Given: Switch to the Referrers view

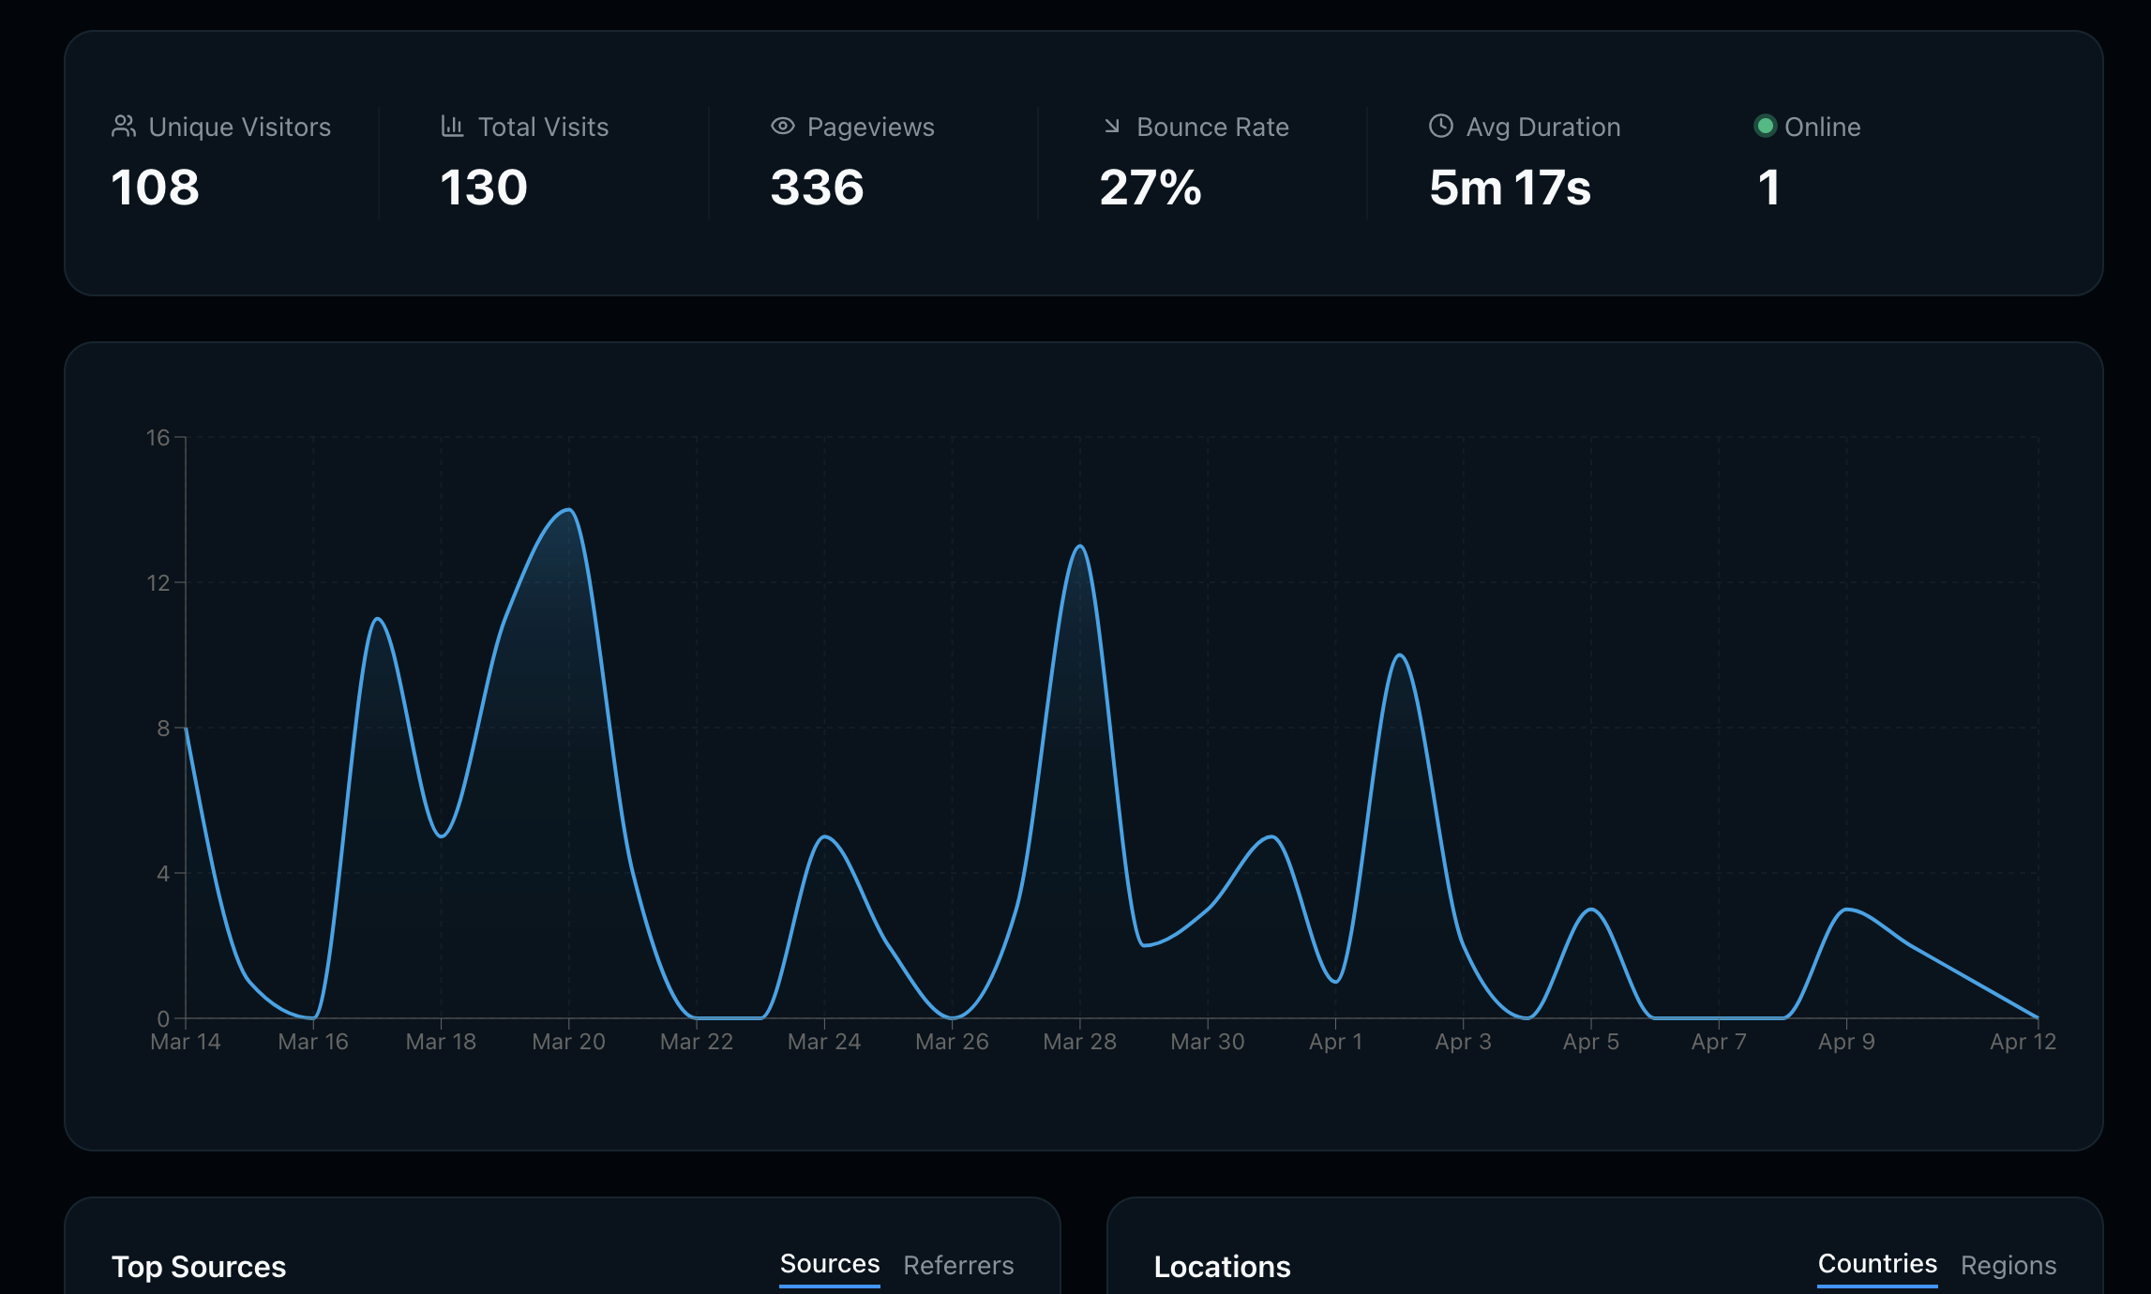Looking at the screenshot, I should coord(957,1265).
